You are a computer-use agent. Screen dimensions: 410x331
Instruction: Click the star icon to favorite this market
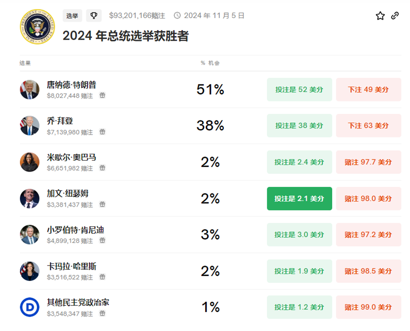380,16
